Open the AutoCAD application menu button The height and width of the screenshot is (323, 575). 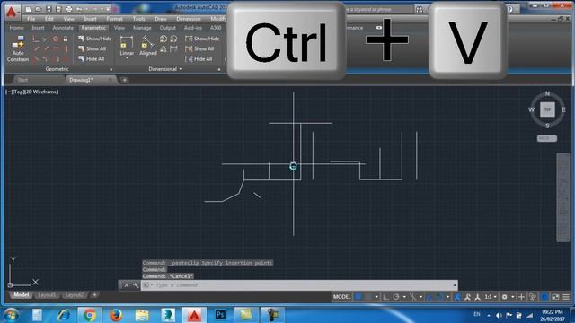pos(12,12)
